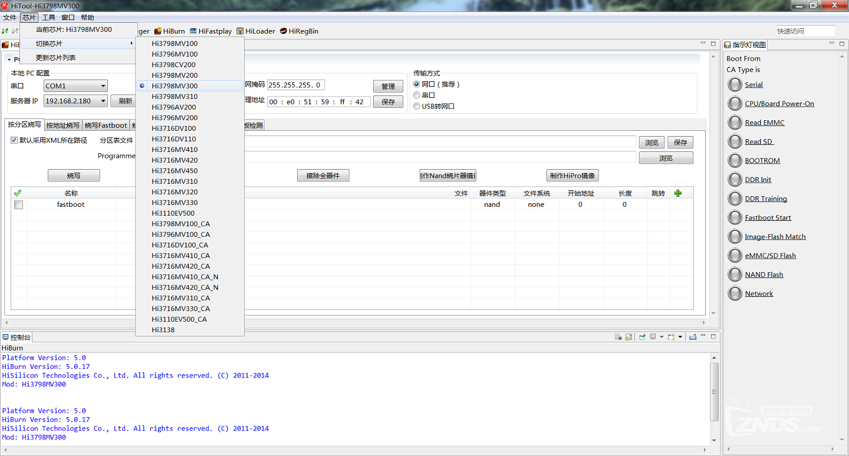The image size is (849, 456).
Task: Click the green plus add-partition icon
Action: pyautogui.click(x=678, y=193)
